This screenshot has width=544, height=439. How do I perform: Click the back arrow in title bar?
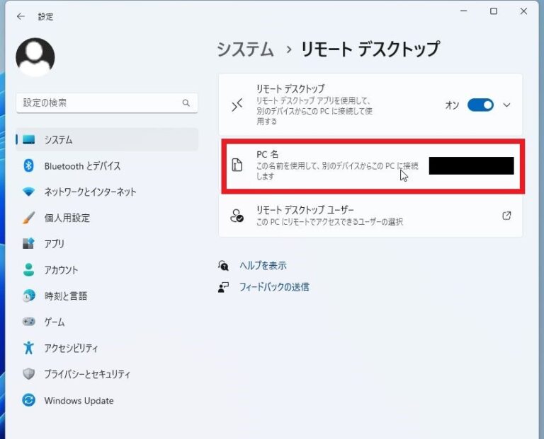click(x=21, y=16)
